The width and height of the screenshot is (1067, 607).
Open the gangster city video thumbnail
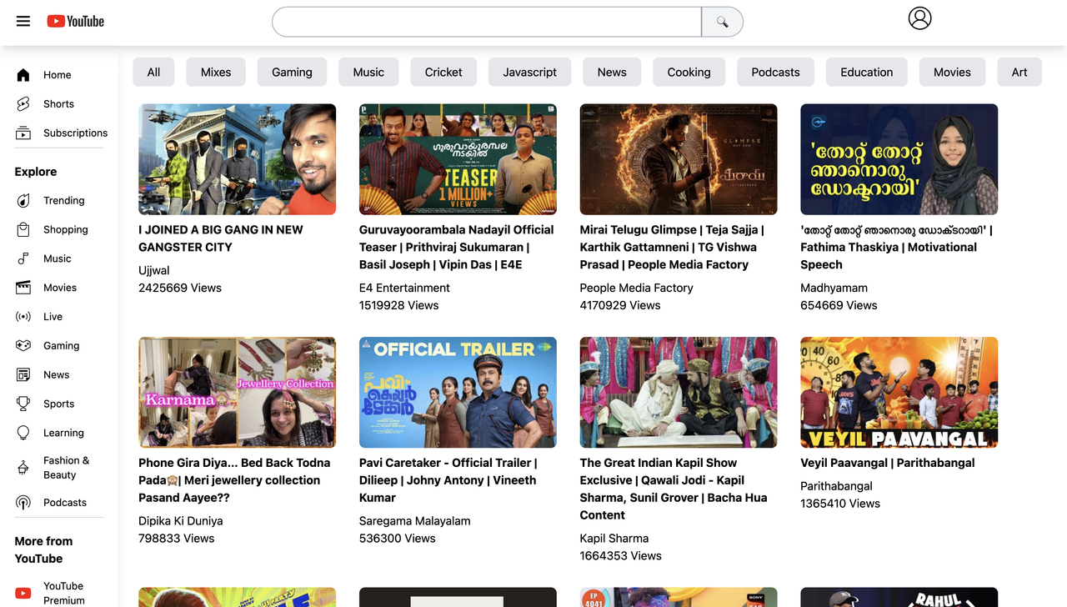click(x=237, y=159)
